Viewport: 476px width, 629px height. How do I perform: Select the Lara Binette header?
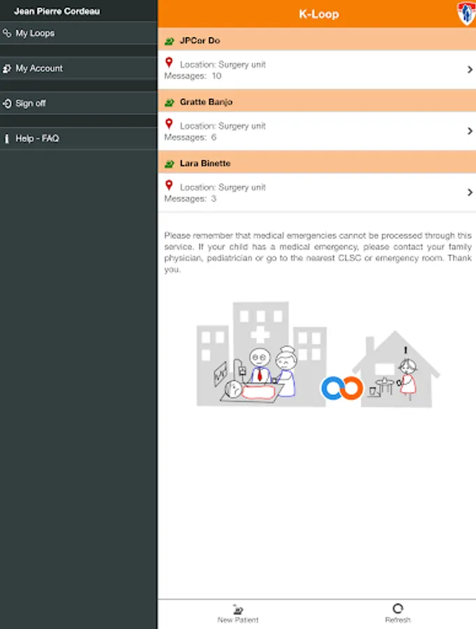pyautogui.click(x=317, y=164)
